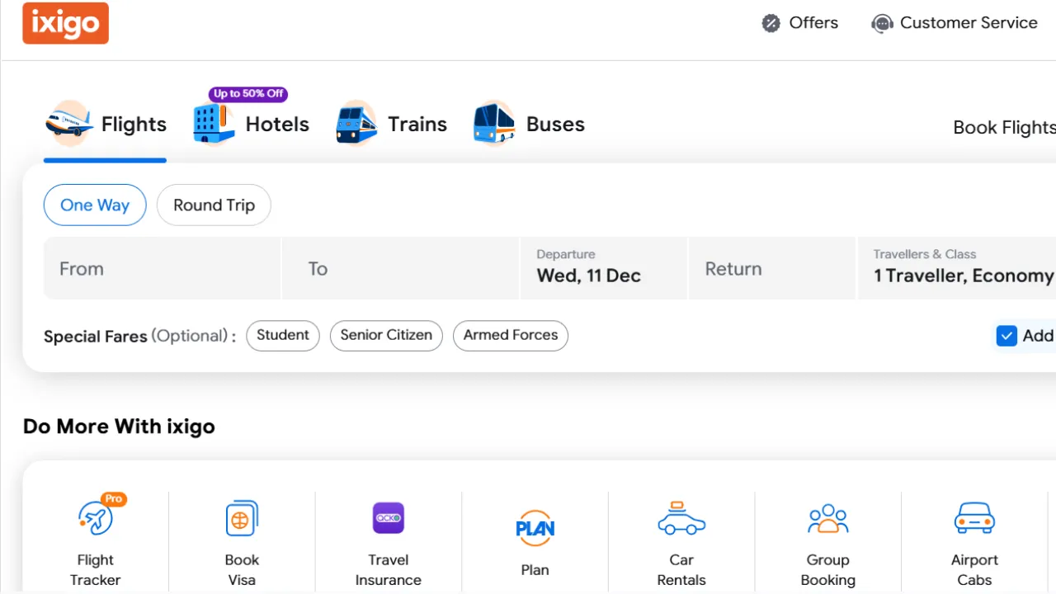
Task: Click the To city field
Action: click(401, 269)
